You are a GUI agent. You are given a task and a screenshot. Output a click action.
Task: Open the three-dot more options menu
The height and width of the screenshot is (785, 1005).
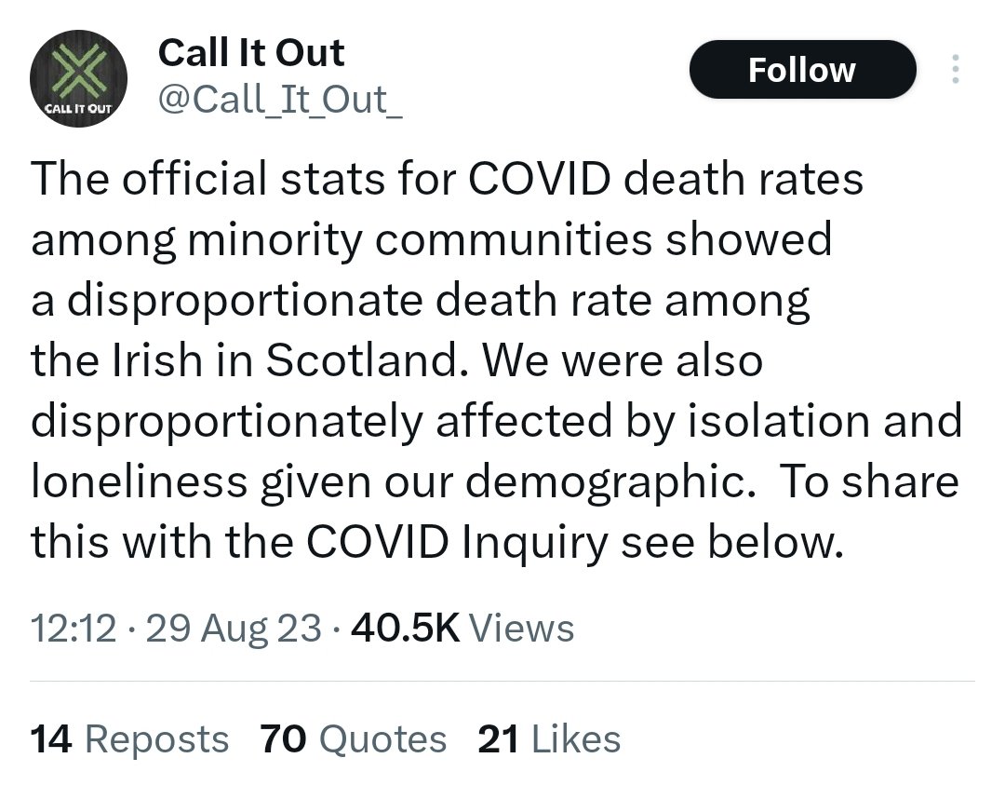click(x=954, y=70)
